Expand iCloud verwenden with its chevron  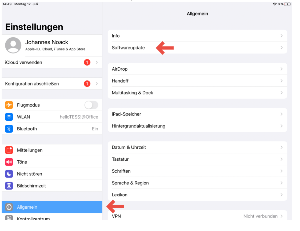point(97,62)
